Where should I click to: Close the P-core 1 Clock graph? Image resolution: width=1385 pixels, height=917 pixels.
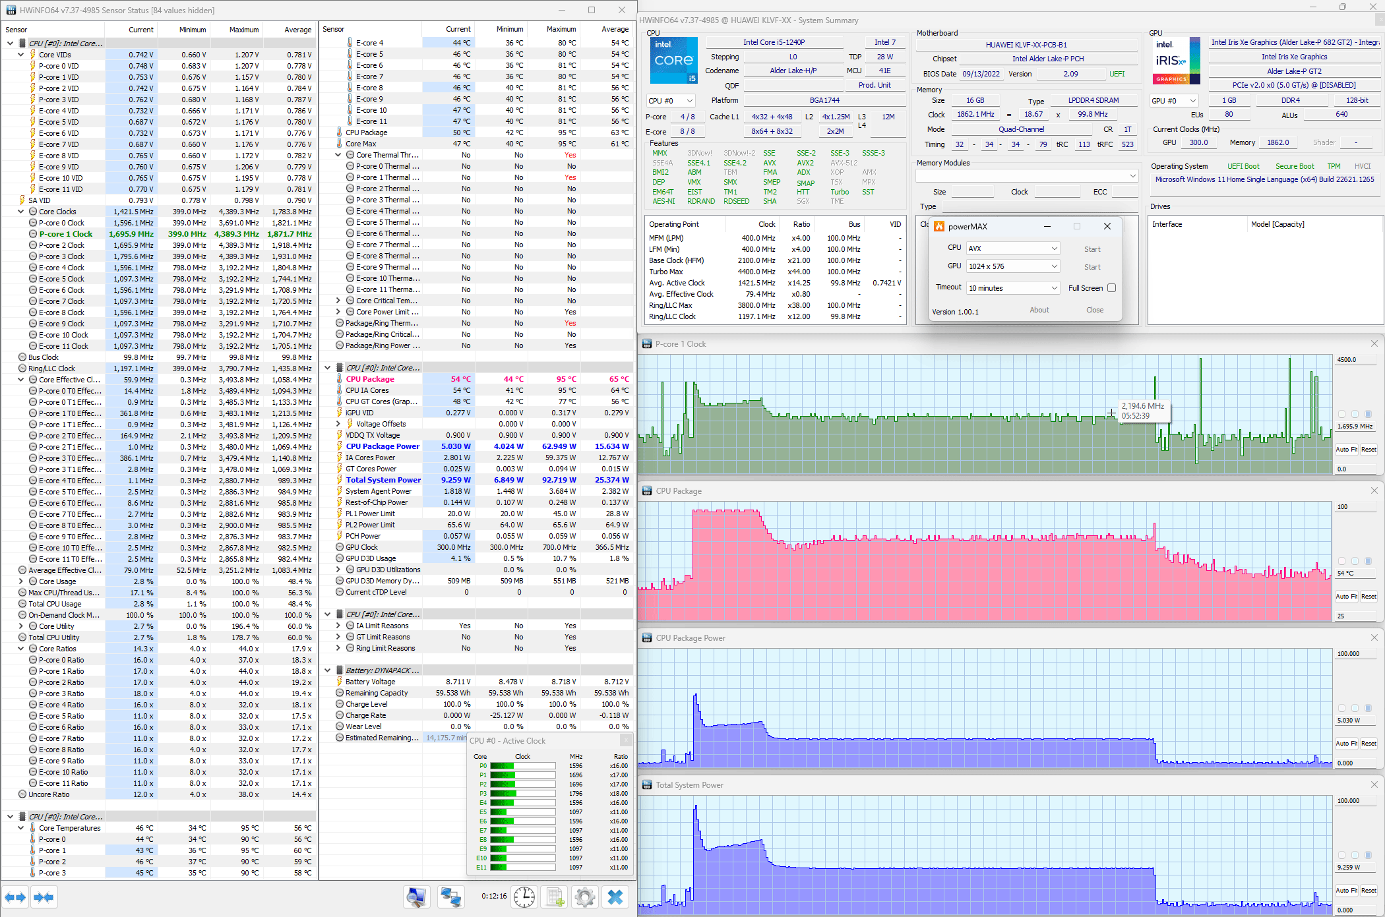[1374, 343]
